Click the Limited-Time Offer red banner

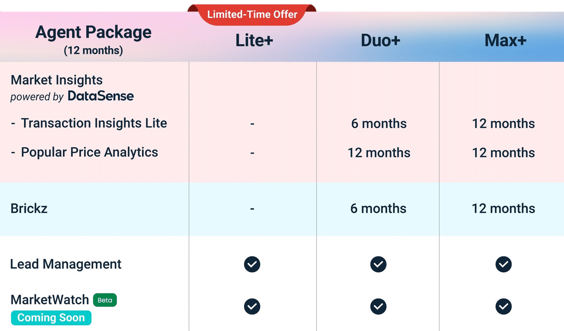[x=252, y=14]
